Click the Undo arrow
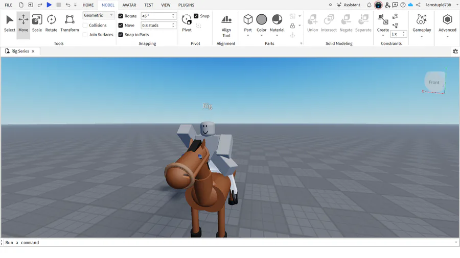Screen dimensions: 460x258 68,5
